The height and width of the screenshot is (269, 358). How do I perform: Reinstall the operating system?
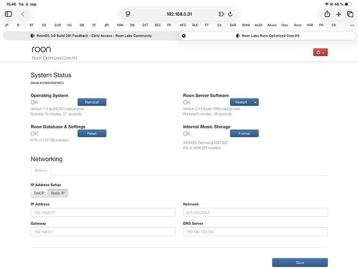[92, 102]
